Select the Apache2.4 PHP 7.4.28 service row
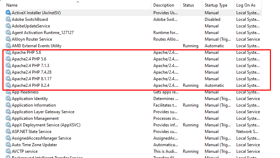This screenshot has width=280, height=158. (x=32, y=72)
